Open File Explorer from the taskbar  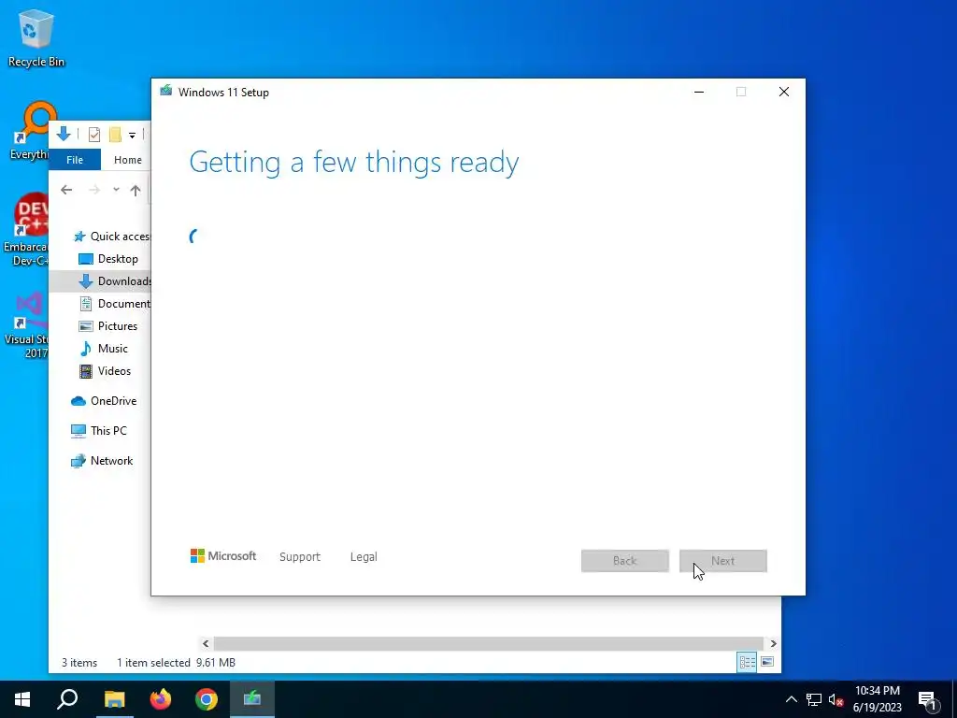[x=114, y=699]
